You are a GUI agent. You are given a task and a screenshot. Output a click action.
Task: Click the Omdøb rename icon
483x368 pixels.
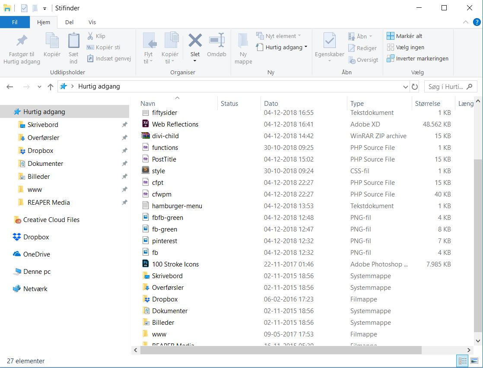[216, 40]
